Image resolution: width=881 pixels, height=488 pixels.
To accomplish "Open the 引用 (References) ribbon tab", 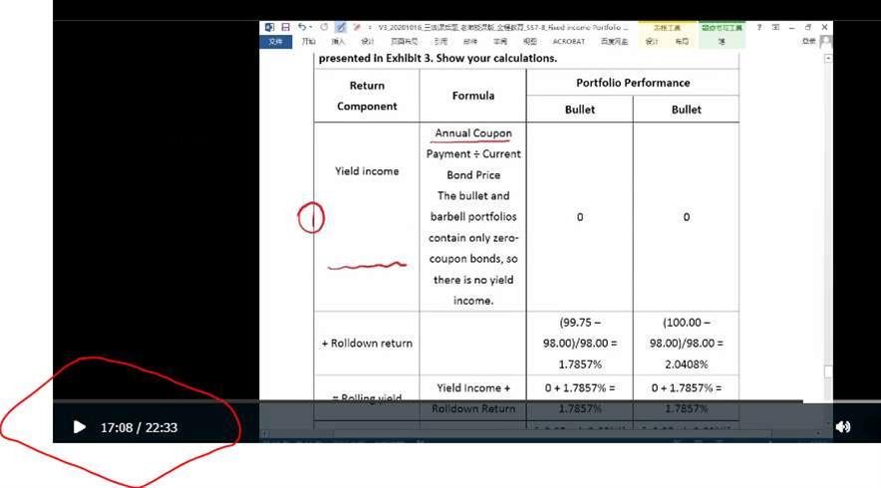I will click(440, 42).
